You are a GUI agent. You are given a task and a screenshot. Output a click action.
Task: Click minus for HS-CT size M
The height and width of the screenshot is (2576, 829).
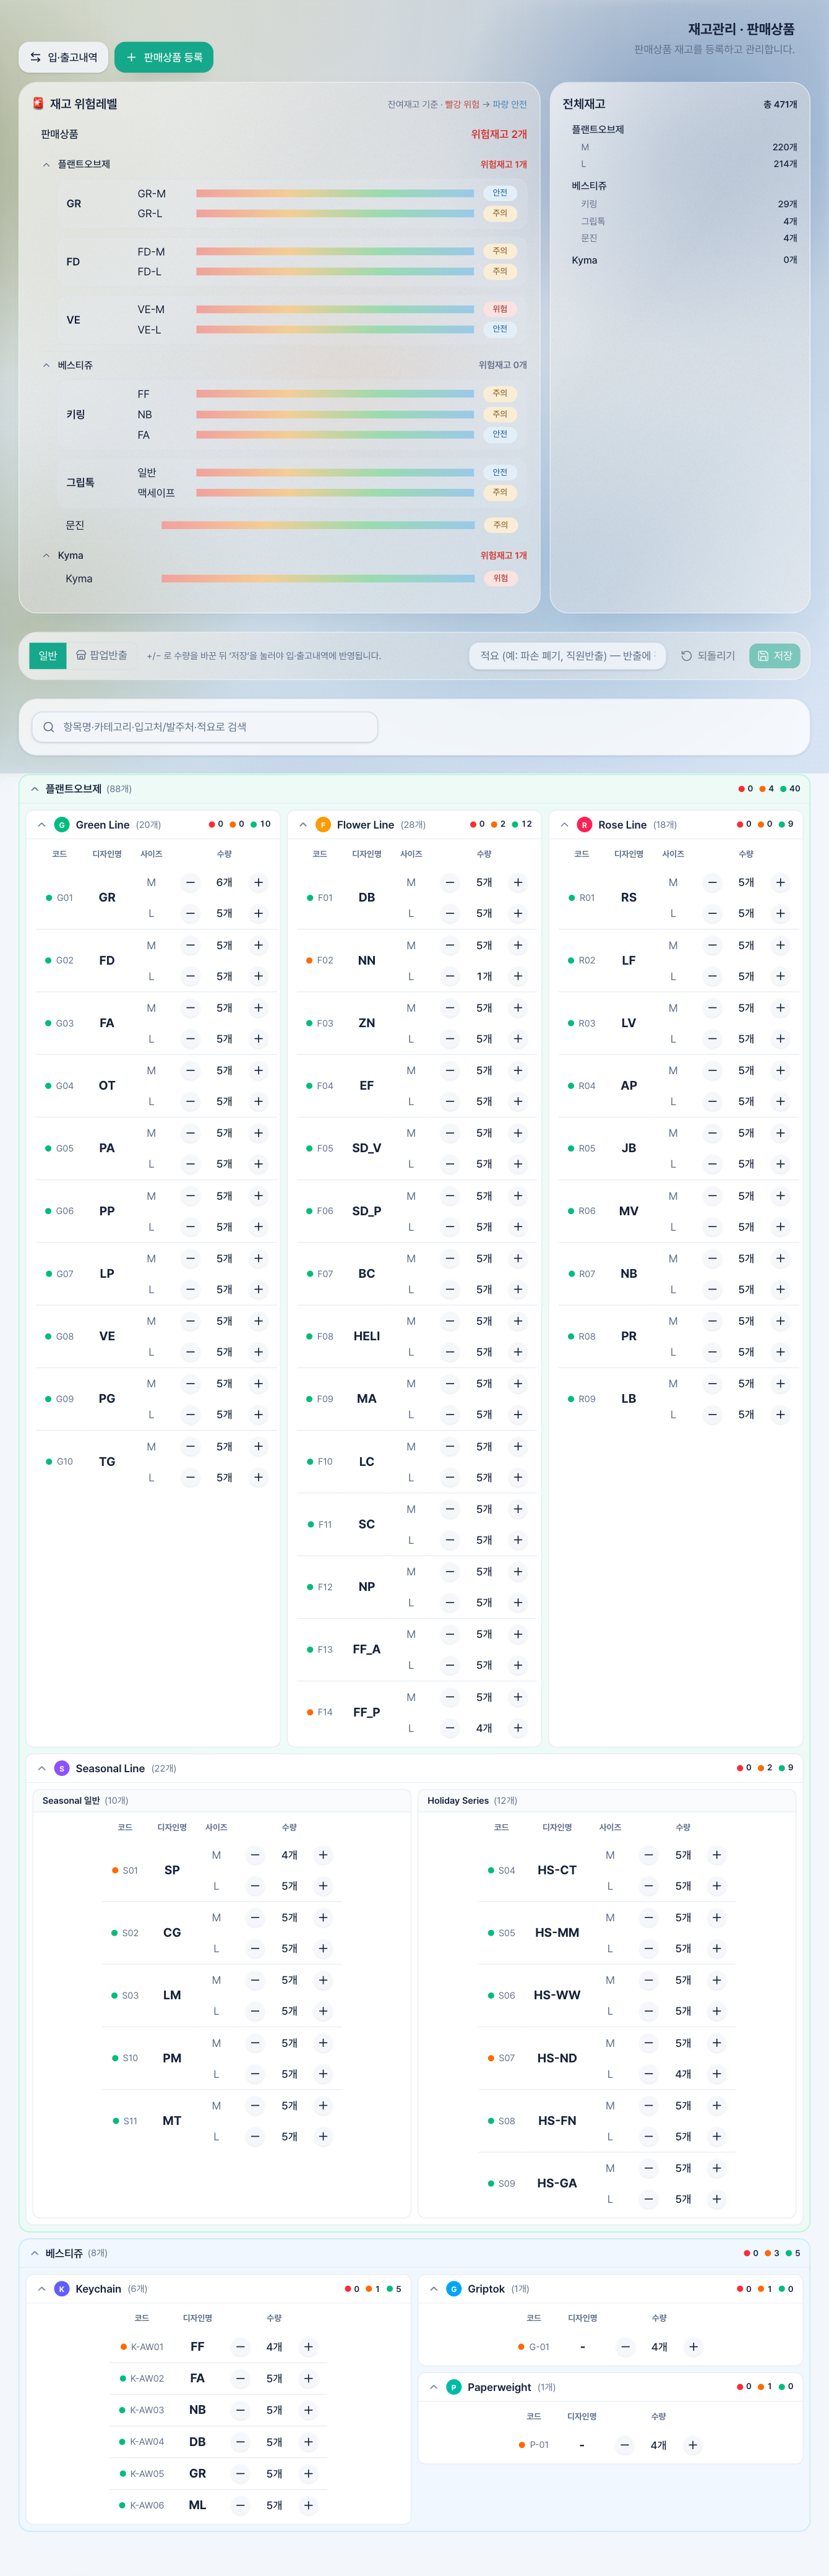(x=649, y=1855)
